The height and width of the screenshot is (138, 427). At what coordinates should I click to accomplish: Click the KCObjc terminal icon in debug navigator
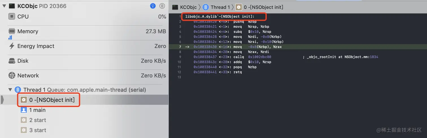click(x=12, y=6)
